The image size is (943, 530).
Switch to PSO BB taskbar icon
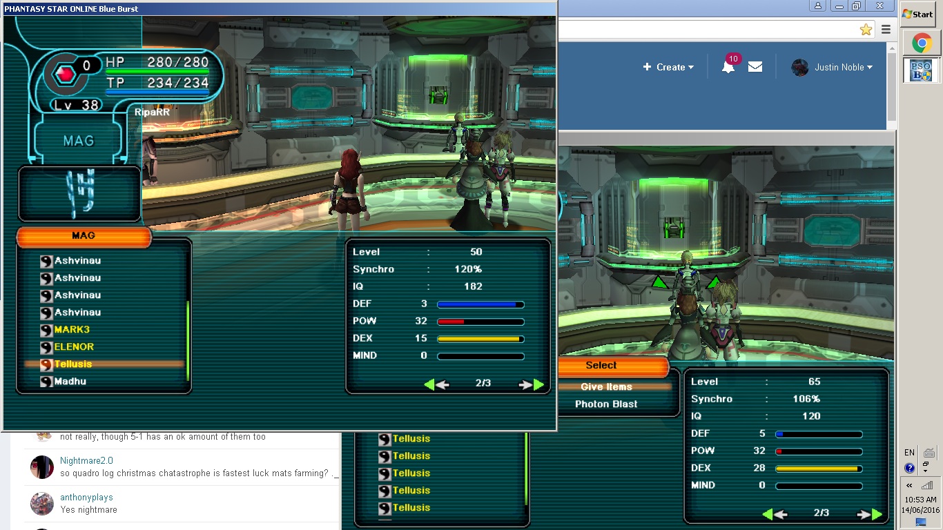click(922, 70)
